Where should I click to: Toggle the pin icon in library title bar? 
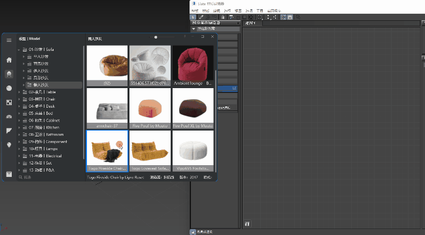(185, 37)
